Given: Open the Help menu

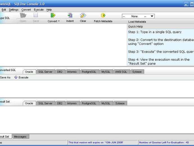Looking at the screenshot, I should coord(49,10).
